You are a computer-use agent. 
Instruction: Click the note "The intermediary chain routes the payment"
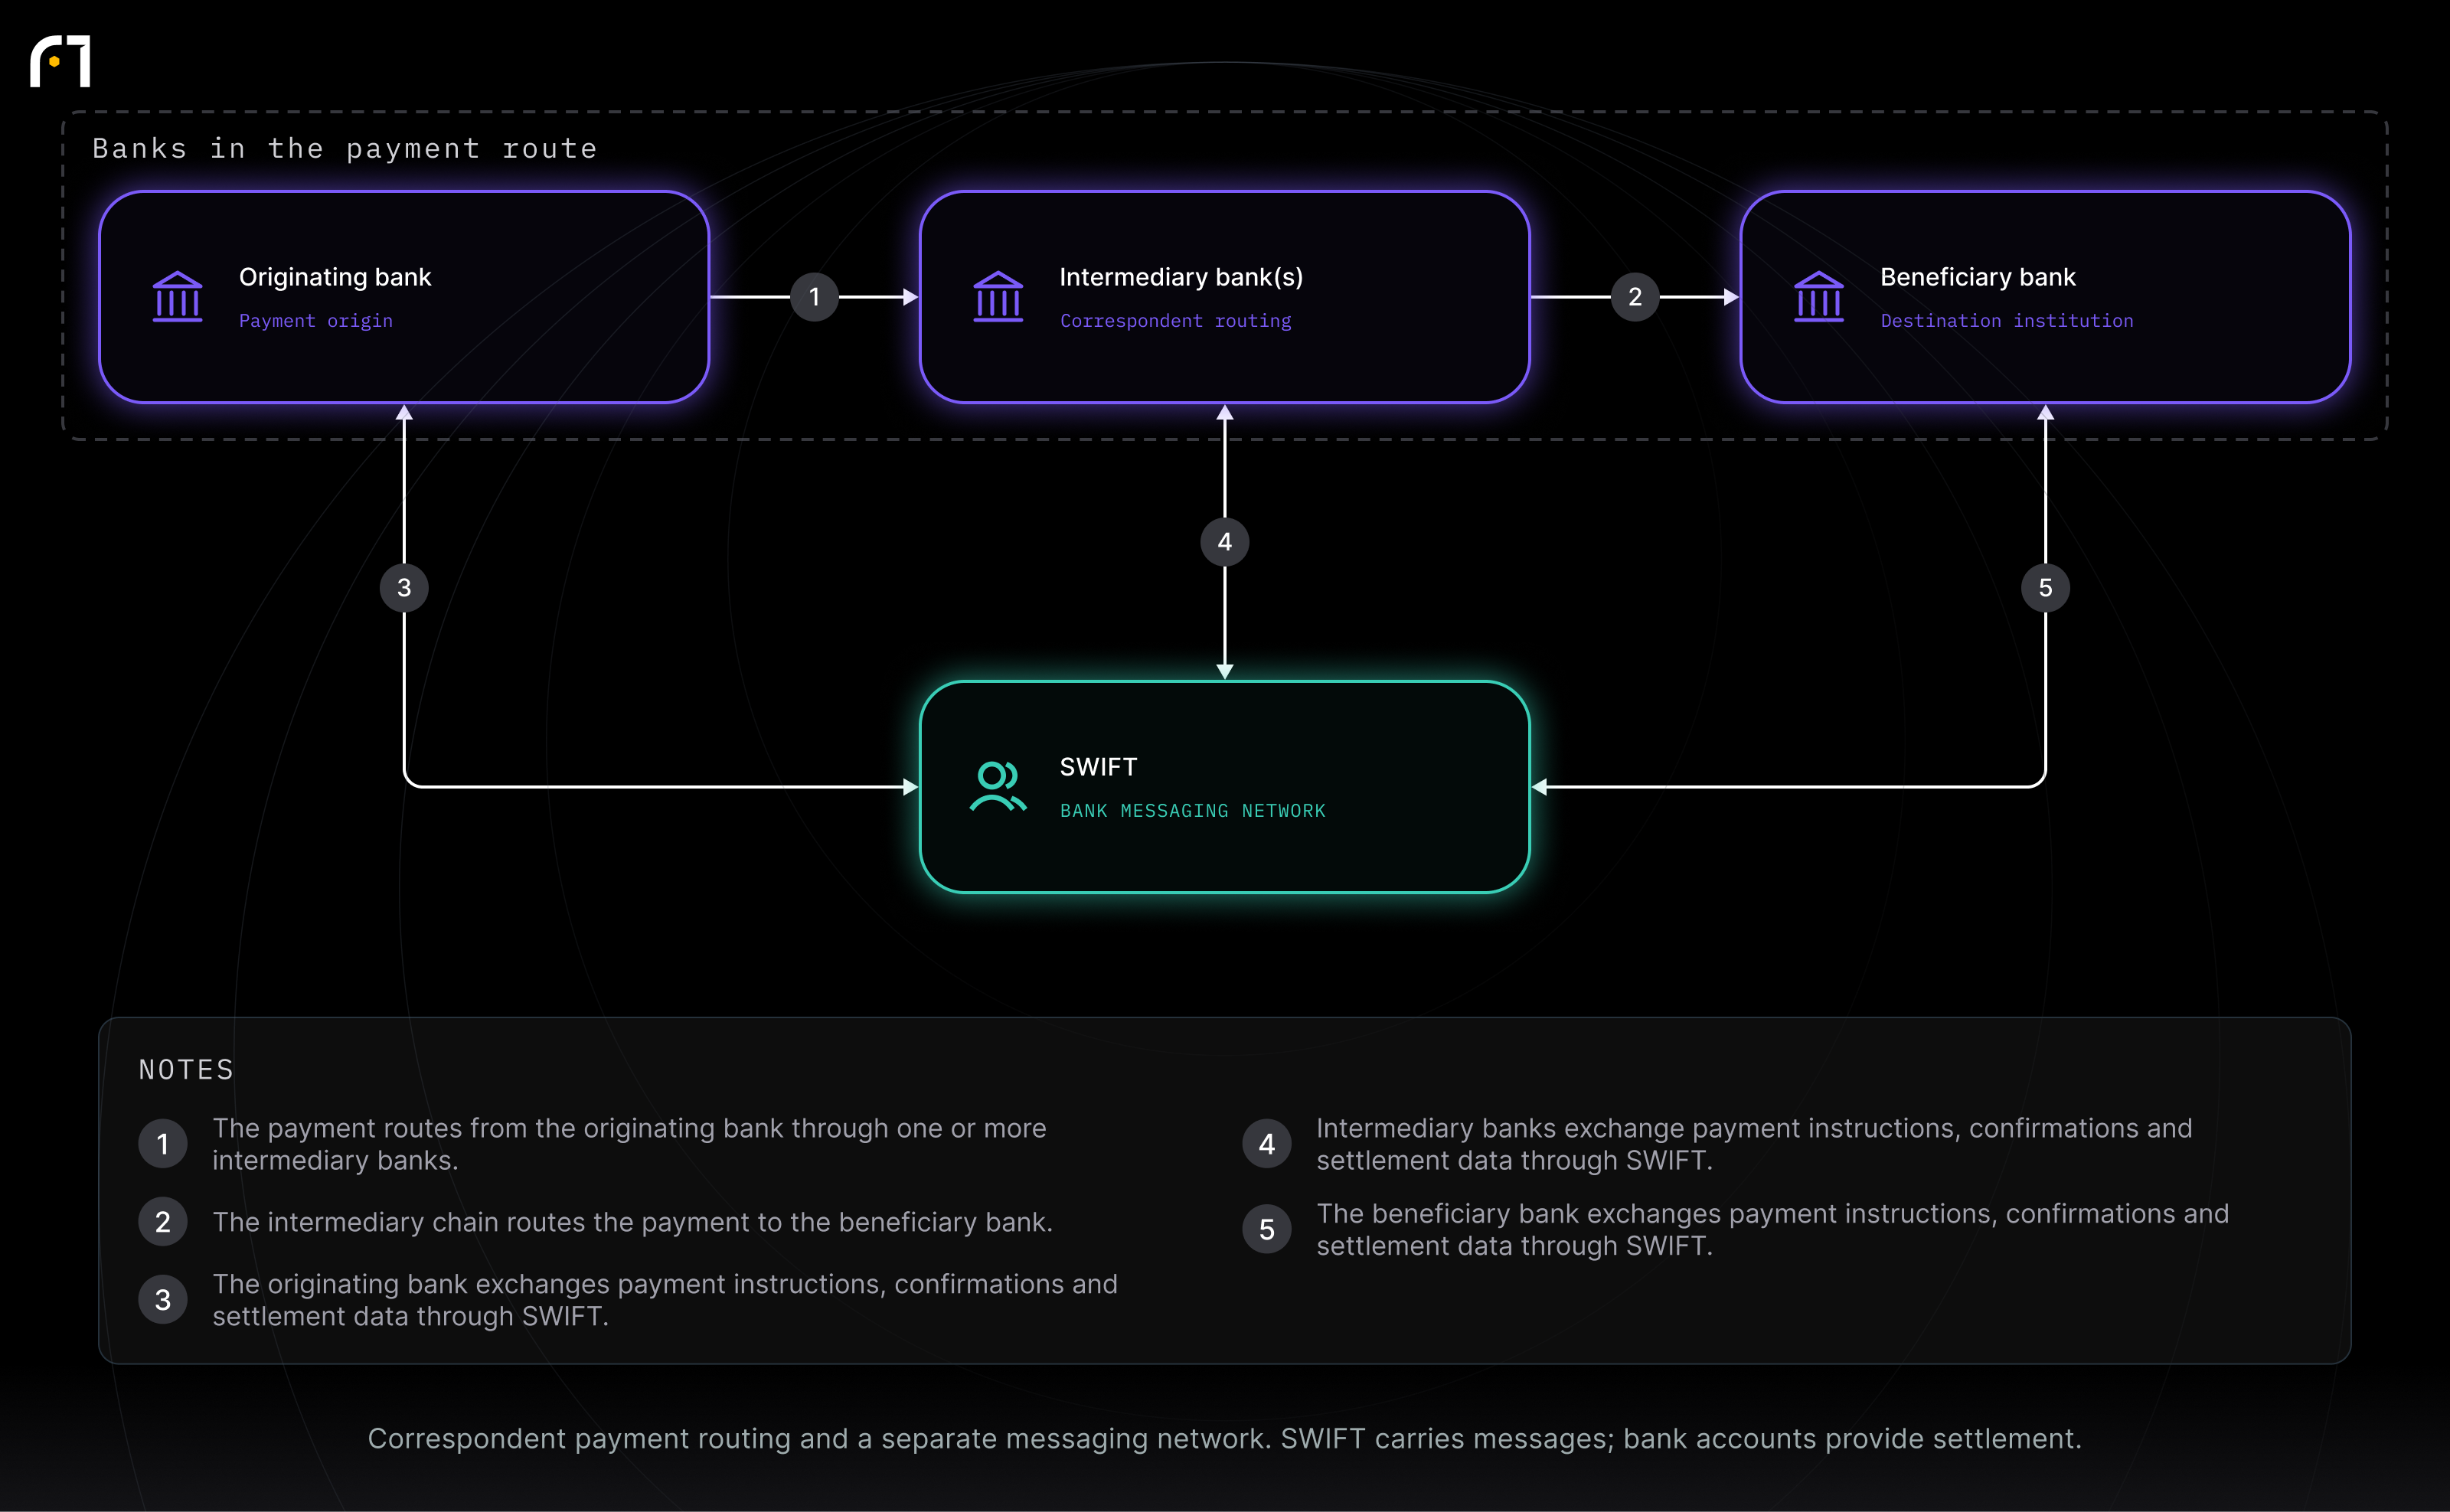coord(632,1222)
